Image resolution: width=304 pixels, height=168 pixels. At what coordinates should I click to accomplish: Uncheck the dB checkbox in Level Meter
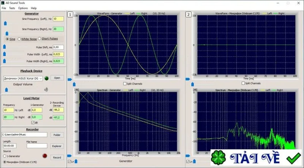[33, 123]
